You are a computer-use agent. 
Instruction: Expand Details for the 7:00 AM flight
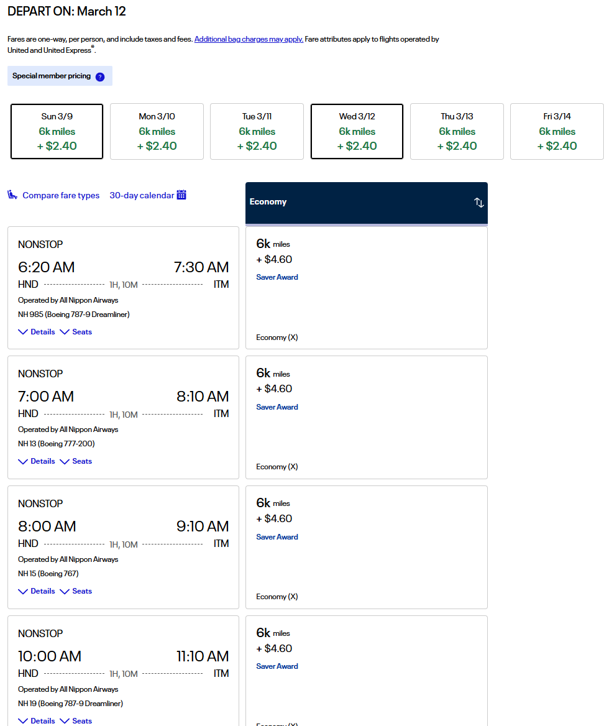coord(37,461)
